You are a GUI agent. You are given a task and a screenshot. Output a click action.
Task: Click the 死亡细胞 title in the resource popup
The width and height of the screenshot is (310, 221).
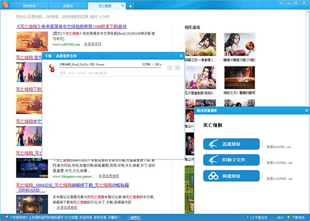(x=213, y=125)
